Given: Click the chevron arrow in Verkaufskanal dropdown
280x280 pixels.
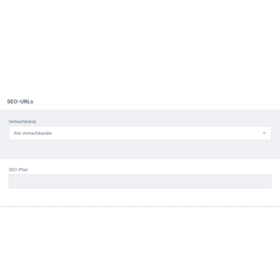Looking at the screenshot, I should [264, 133].
